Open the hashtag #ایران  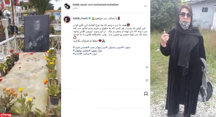(x=94, y=54)
